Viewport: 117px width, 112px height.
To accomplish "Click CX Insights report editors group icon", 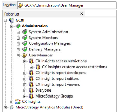I will [x=31, y=79].
